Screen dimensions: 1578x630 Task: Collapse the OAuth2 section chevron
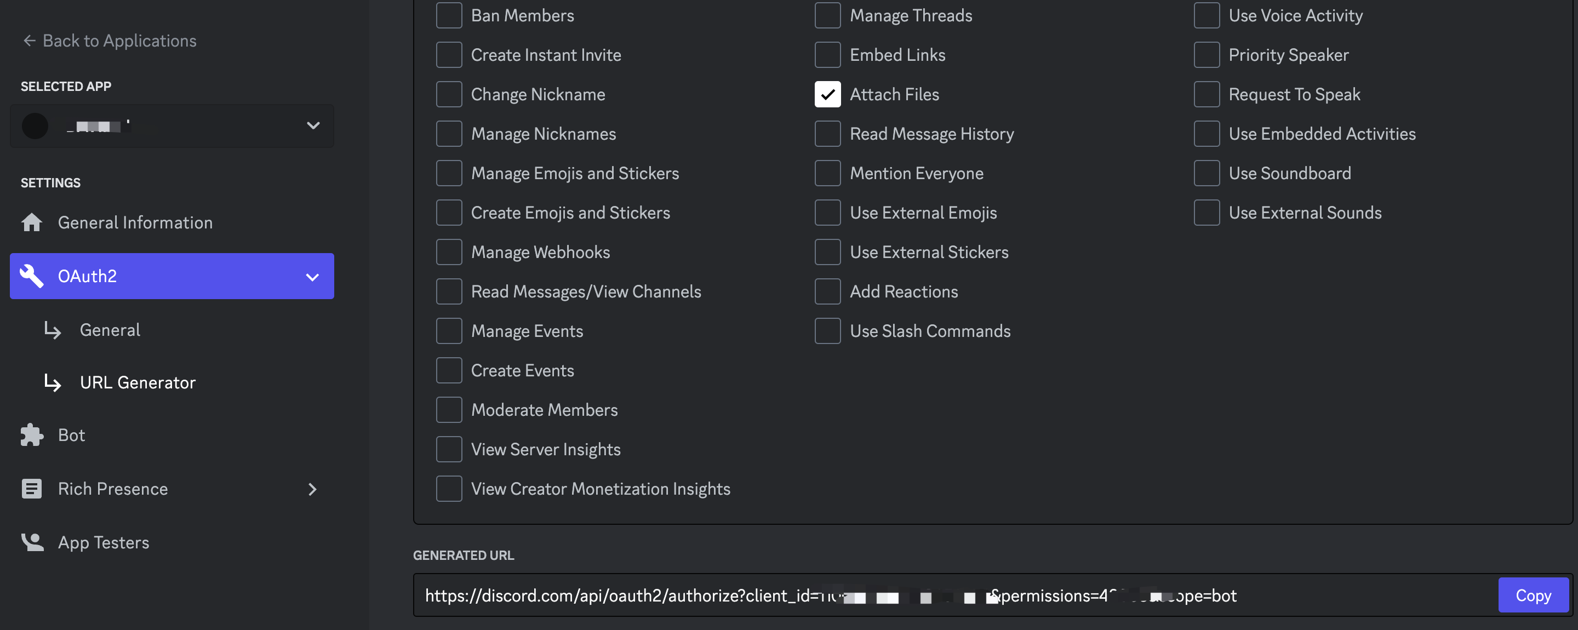pos(313,276)
